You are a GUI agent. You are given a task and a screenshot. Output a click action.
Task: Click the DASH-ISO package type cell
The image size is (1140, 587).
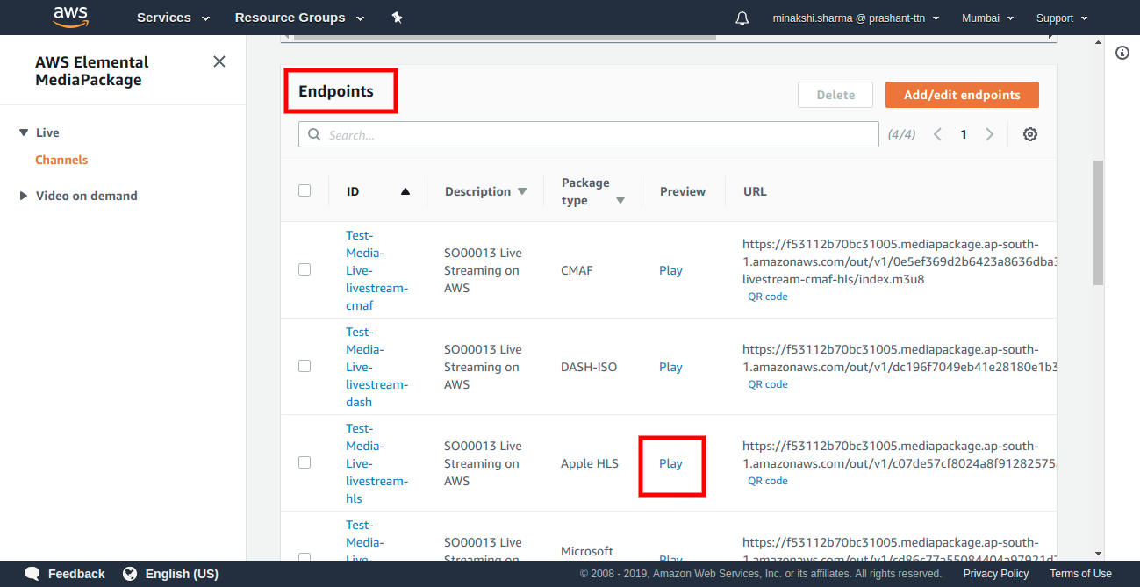(589, 367)
